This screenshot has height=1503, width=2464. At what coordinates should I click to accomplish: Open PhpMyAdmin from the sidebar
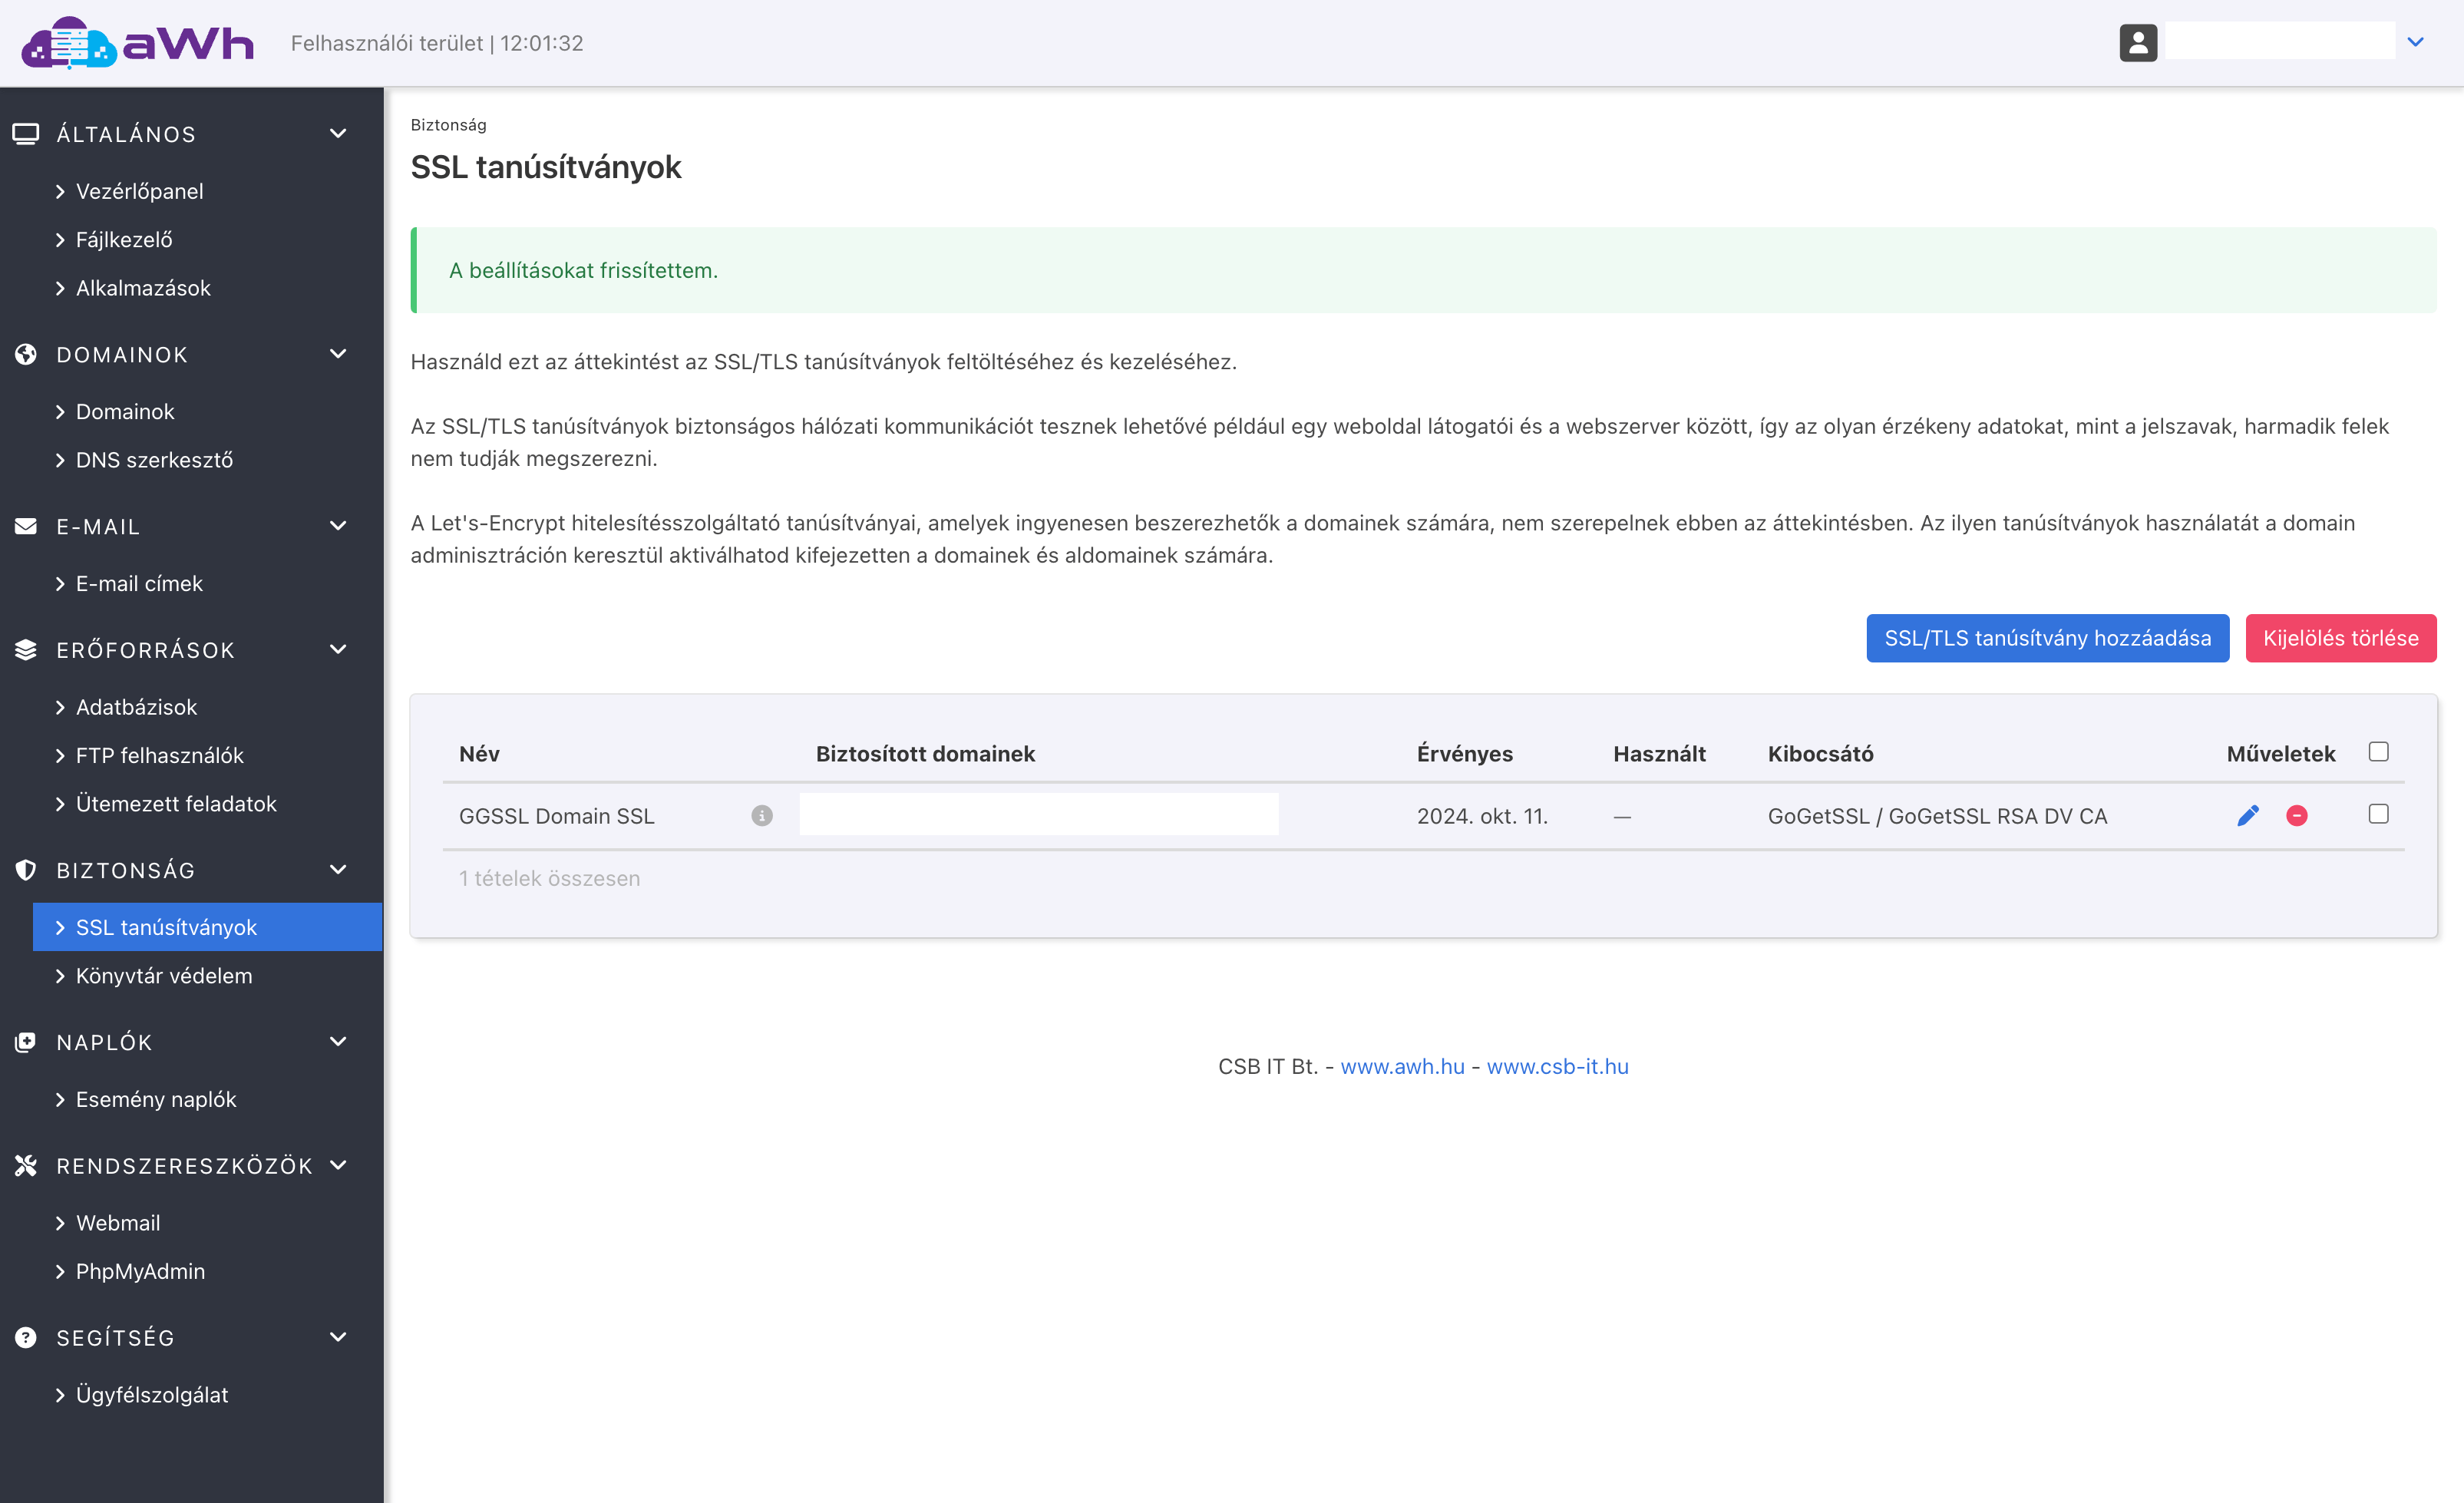pos(140,1271)
